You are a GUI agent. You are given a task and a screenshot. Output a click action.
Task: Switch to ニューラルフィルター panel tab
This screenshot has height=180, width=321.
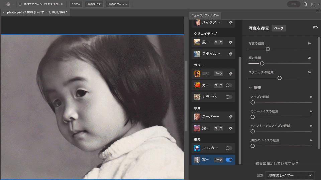pos(205,16)
